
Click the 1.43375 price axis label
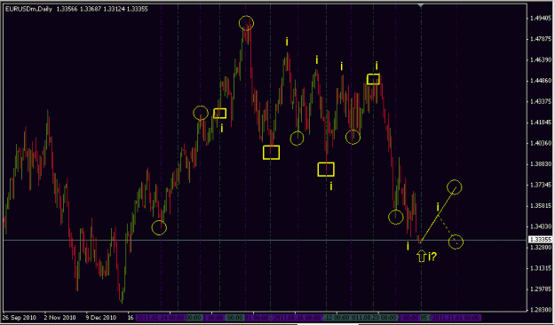pyautogui.click(x=540, y=101)
